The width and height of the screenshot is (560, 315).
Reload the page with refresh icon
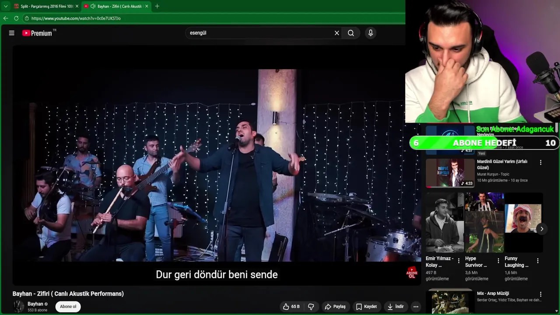pos(16,18)
